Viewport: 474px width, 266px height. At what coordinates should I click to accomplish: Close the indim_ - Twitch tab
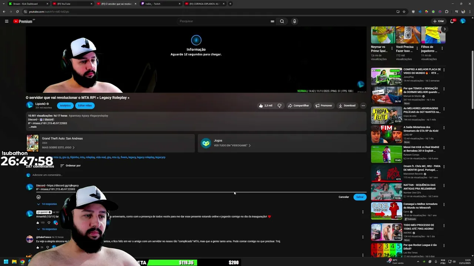(180, 4)
